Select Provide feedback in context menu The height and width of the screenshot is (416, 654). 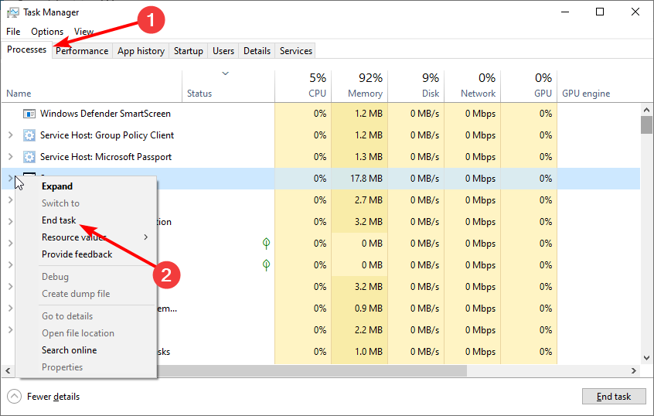click(77, 254)
